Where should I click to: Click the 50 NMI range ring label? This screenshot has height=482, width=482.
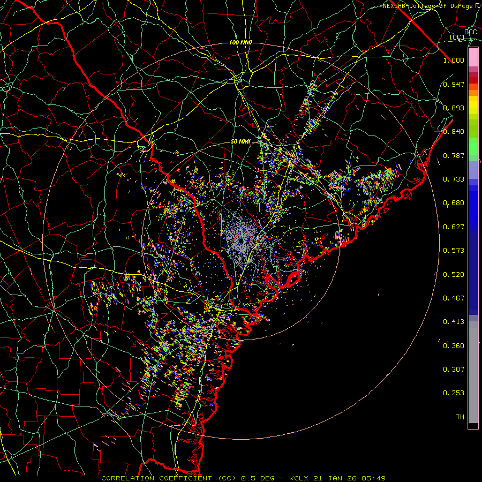240,142
